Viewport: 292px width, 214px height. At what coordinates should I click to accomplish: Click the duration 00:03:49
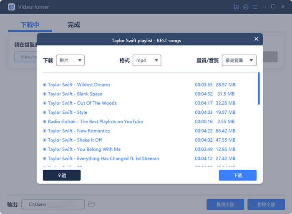pos(204,149)
